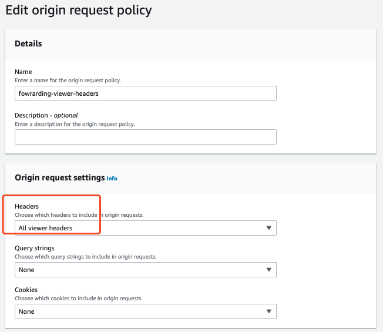383x332 pixels.
Task: Click the Headers field label
Action: [x=27, y=207]
